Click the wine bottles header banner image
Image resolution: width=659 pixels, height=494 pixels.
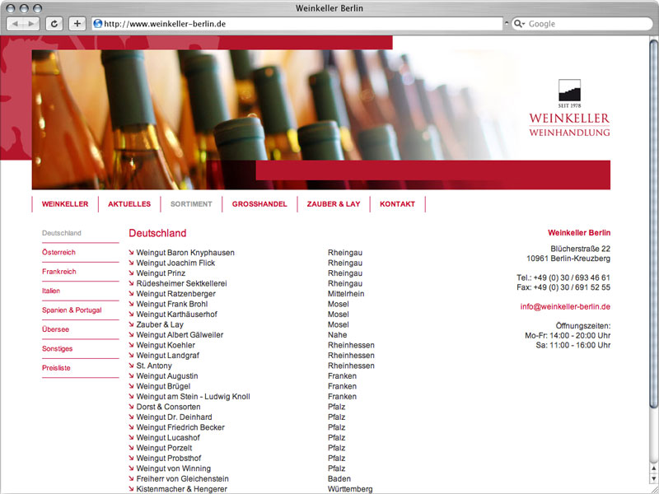tap(321, 119)
